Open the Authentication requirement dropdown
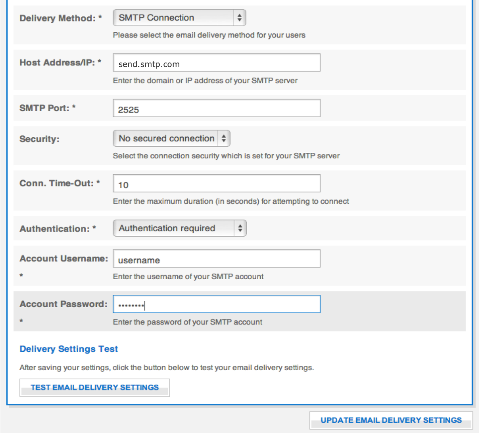The height and width of the screenshot is (434, 479). [x=179, y=228]
